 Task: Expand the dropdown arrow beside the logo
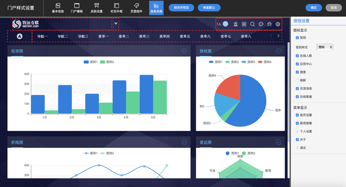coord(116,24)
